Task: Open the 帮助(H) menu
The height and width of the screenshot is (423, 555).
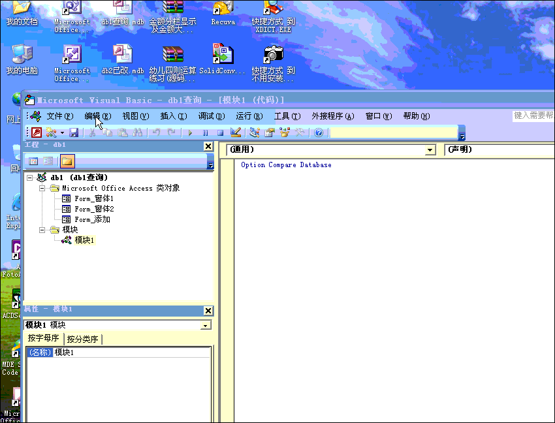Action: click(x=417, y=116)
